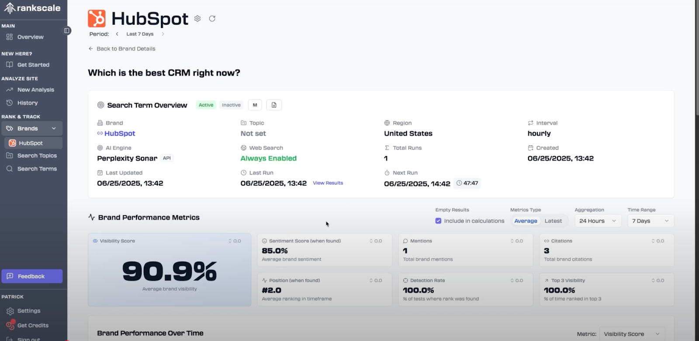This screenshot has width=699, height=341.
Task: Go to next period arrow
Action: click(x=163, y=34)
